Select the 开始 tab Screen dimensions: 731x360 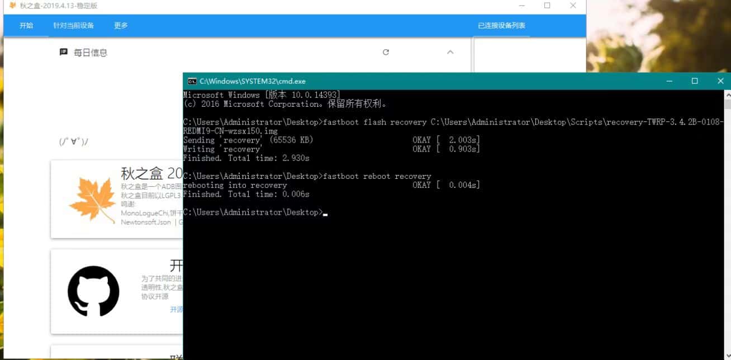coord(26,25)
